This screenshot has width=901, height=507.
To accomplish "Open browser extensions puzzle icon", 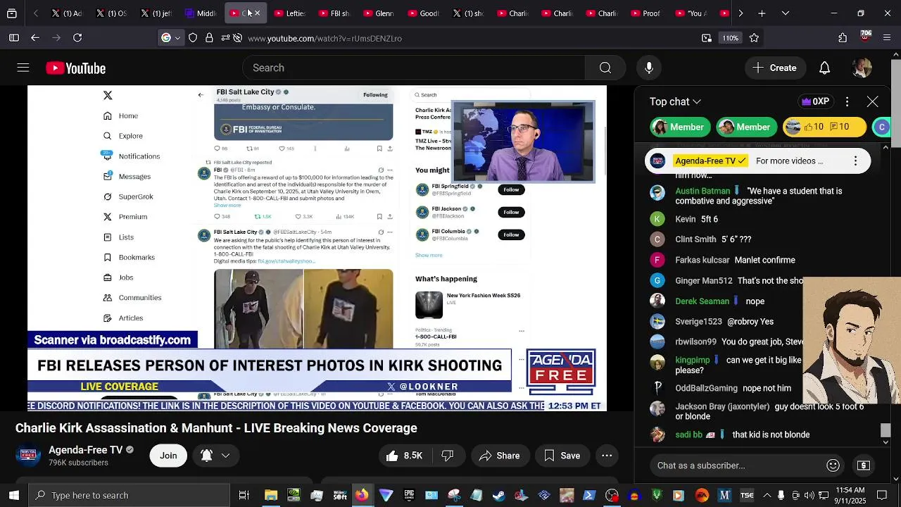I will pos(843,38).
